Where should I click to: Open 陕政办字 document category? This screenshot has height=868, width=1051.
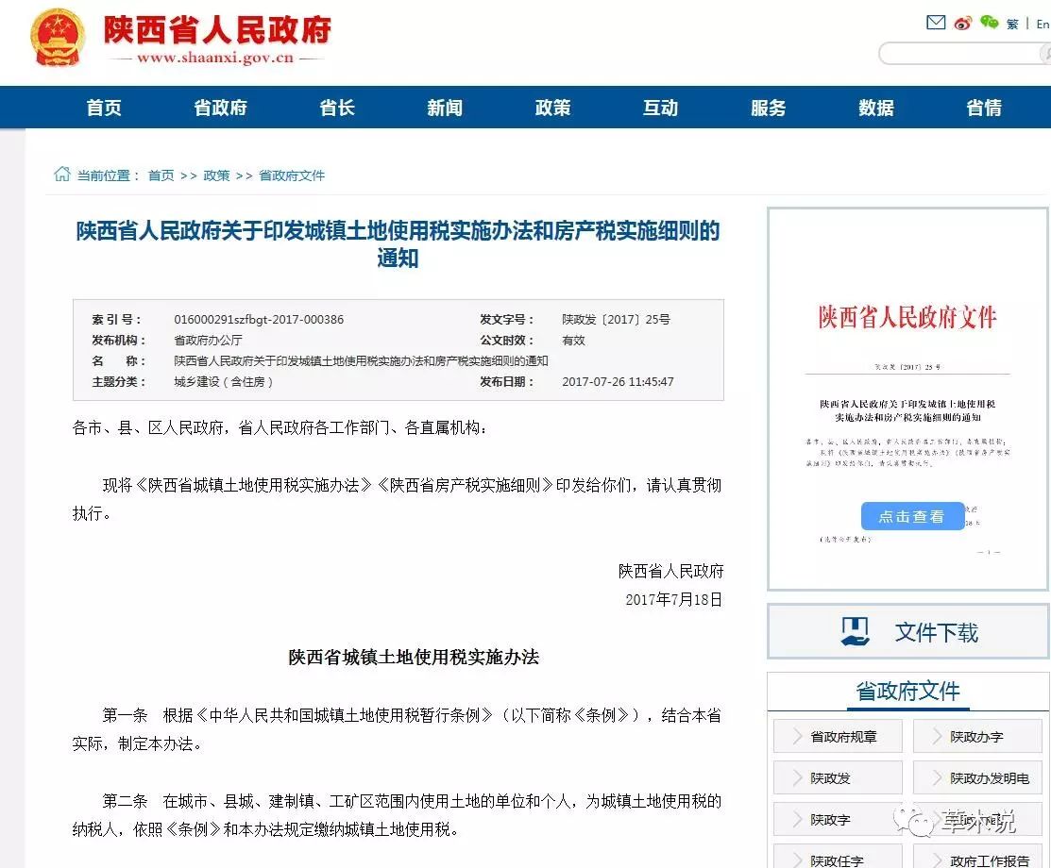tap(977, 737)
